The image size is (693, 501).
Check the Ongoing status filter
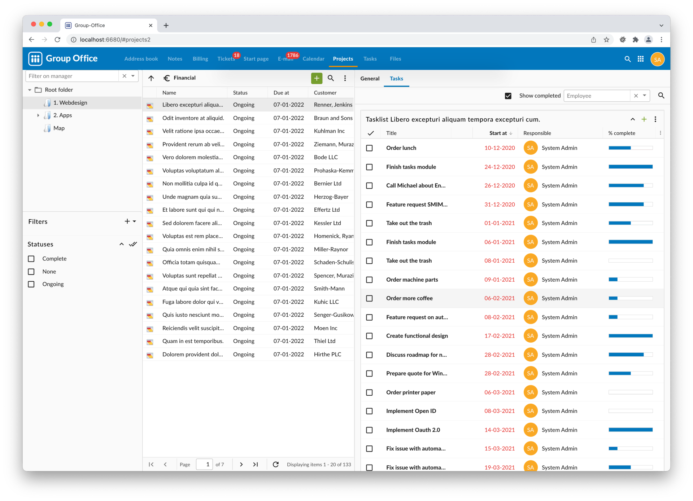click(31, 284)
